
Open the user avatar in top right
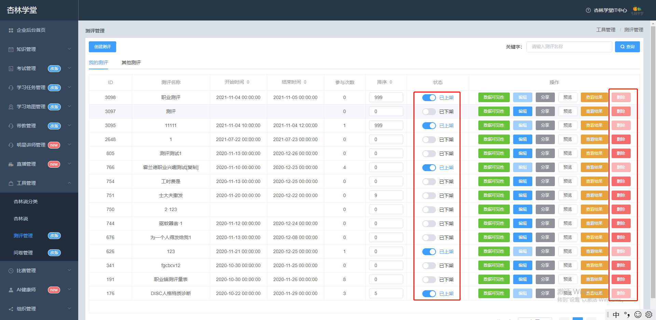pyautogui.click(x=637, y=11)
